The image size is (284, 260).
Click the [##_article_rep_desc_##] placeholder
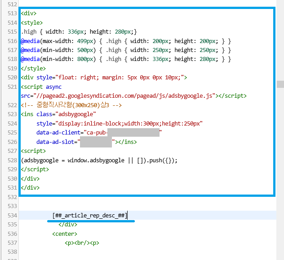click(90, 215)
